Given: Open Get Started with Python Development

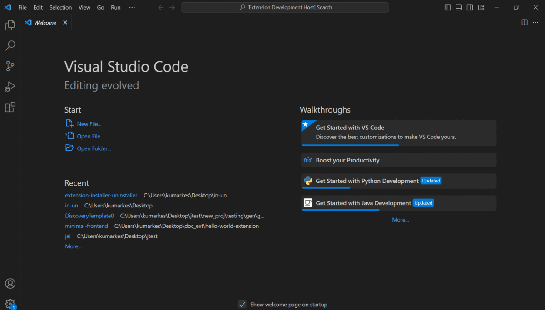Looking at the screenshot, I should [399, 181].
